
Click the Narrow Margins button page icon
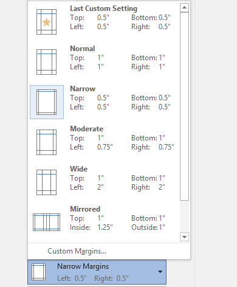coord(38,272)
